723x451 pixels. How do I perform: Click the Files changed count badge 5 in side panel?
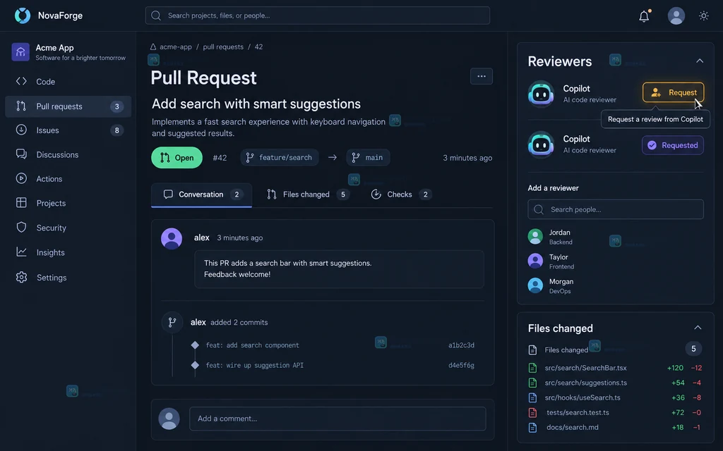(693, 349)
